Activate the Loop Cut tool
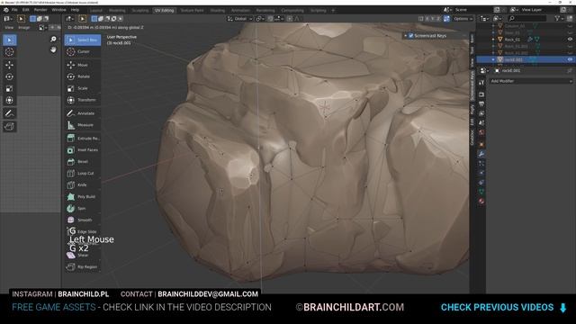 click(x=83, y=174)
